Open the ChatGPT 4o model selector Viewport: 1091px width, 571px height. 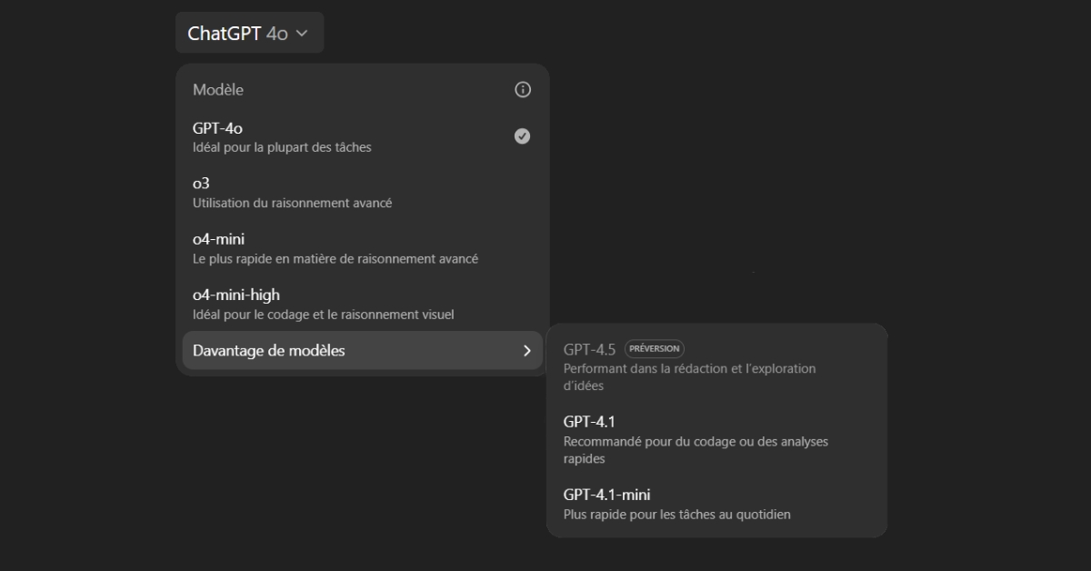point(249,33)
